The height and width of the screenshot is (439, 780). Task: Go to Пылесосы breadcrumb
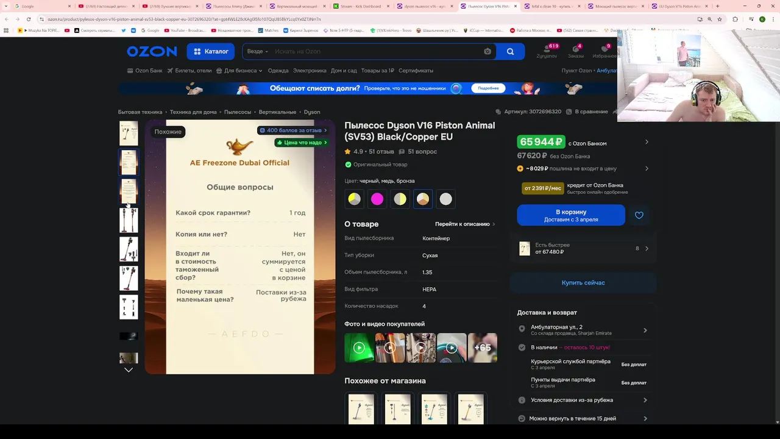(x=238, y=112)
